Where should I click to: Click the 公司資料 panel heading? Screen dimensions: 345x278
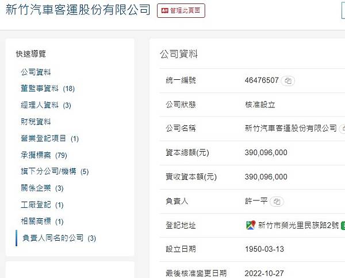pos(179,54)
